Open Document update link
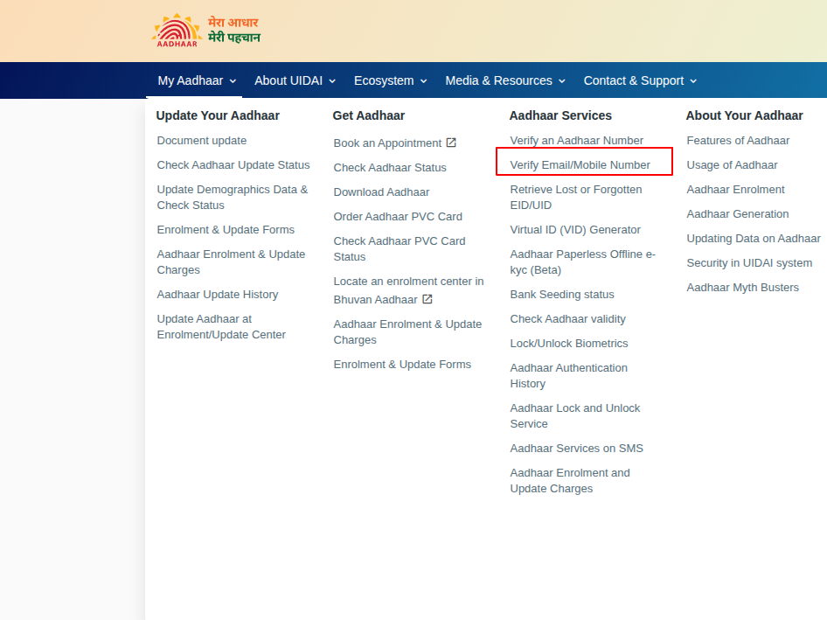The width and height of the screenshot is (827, 620). point(201,141)
